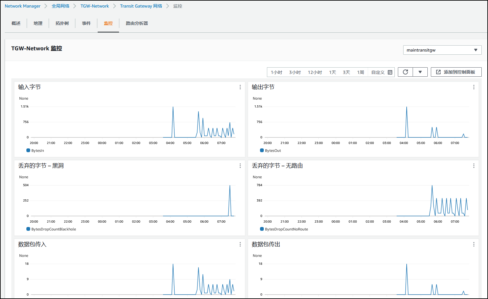Click the 丢弃的字节 – 无路由 chart title
This screenshot has width=488, height=299.
tap(277, 166)
